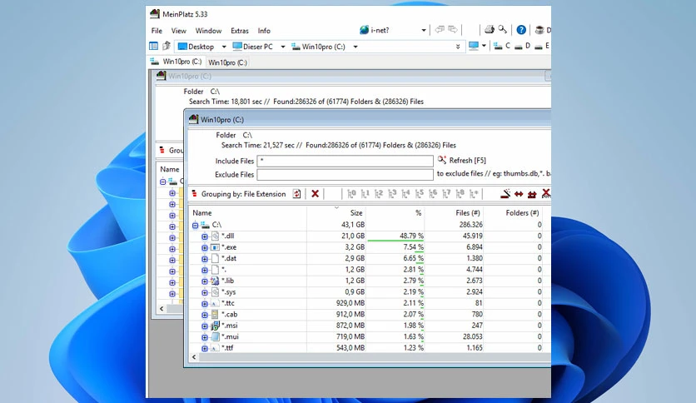Click the i-net globe icon
Screen dimensions: 696x403
pyautogui.click(x=364, y=30)
